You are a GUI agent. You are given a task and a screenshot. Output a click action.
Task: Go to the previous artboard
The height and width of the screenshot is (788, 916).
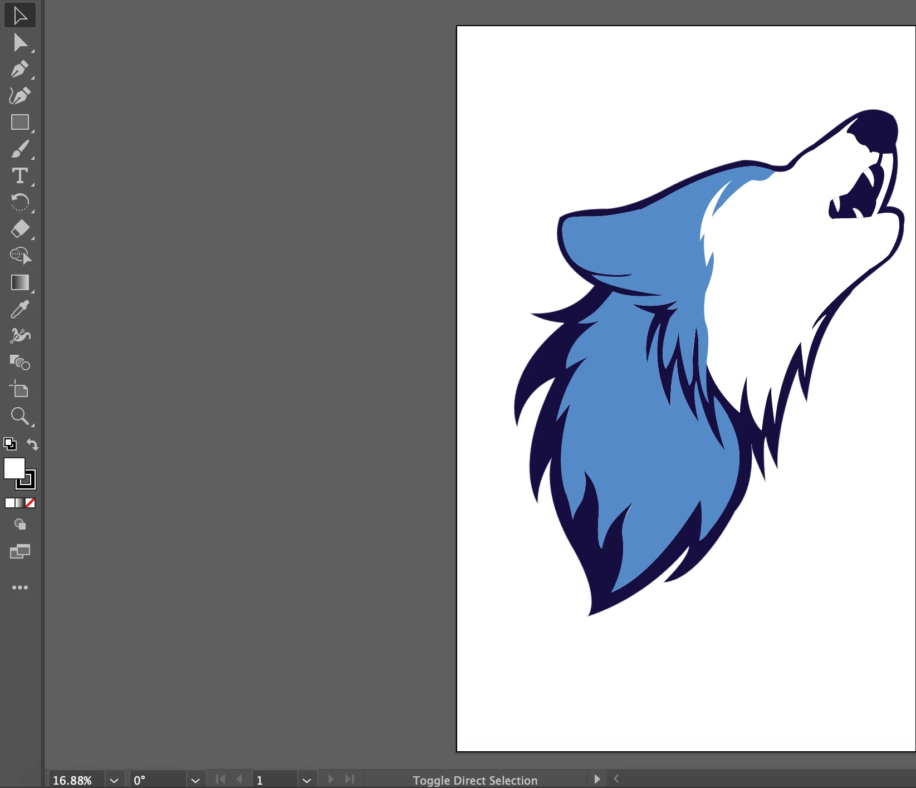[239, 779]
